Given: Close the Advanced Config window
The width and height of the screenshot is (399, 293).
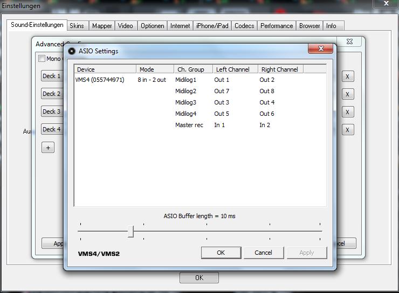Looking at the screenshot, I should 349,41.
